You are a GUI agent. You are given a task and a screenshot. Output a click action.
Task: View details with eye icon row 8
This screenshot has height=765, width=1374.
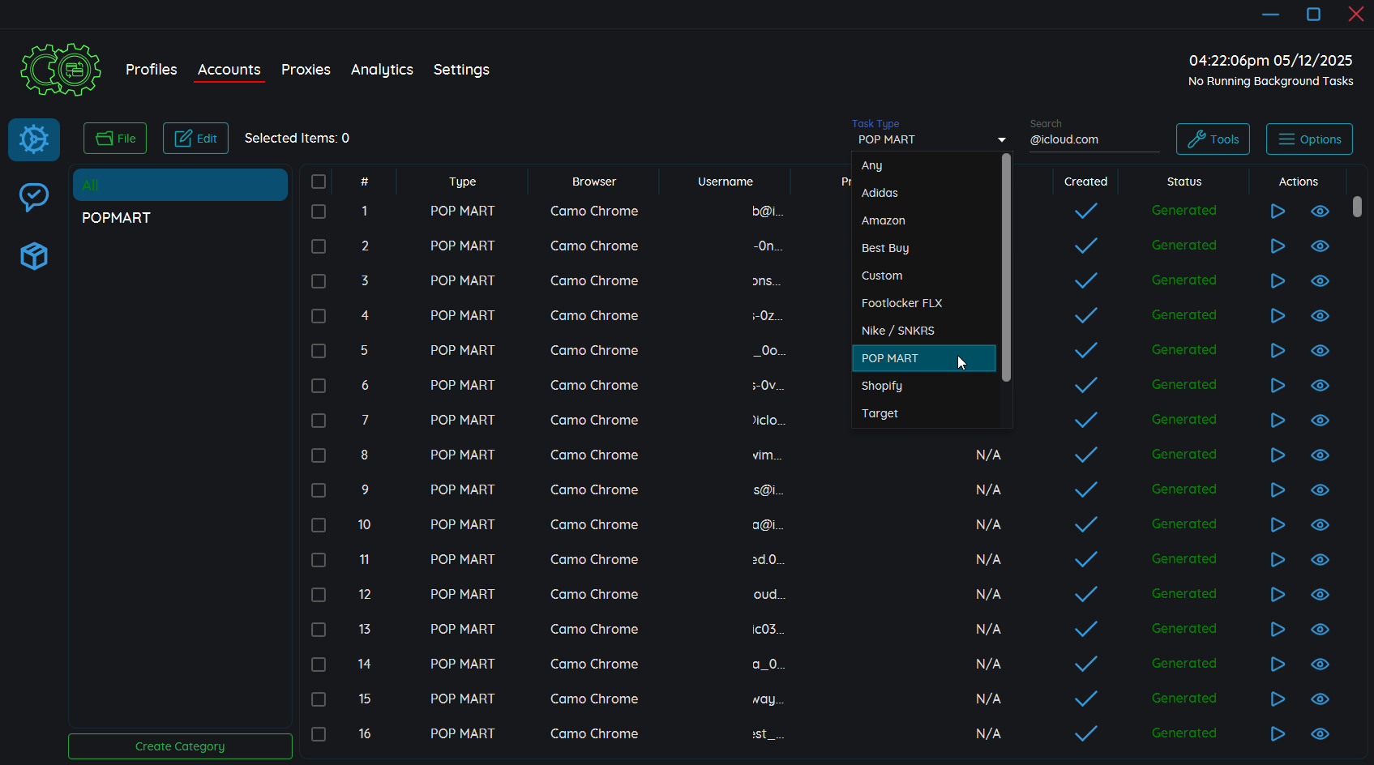coord(1320,455)
